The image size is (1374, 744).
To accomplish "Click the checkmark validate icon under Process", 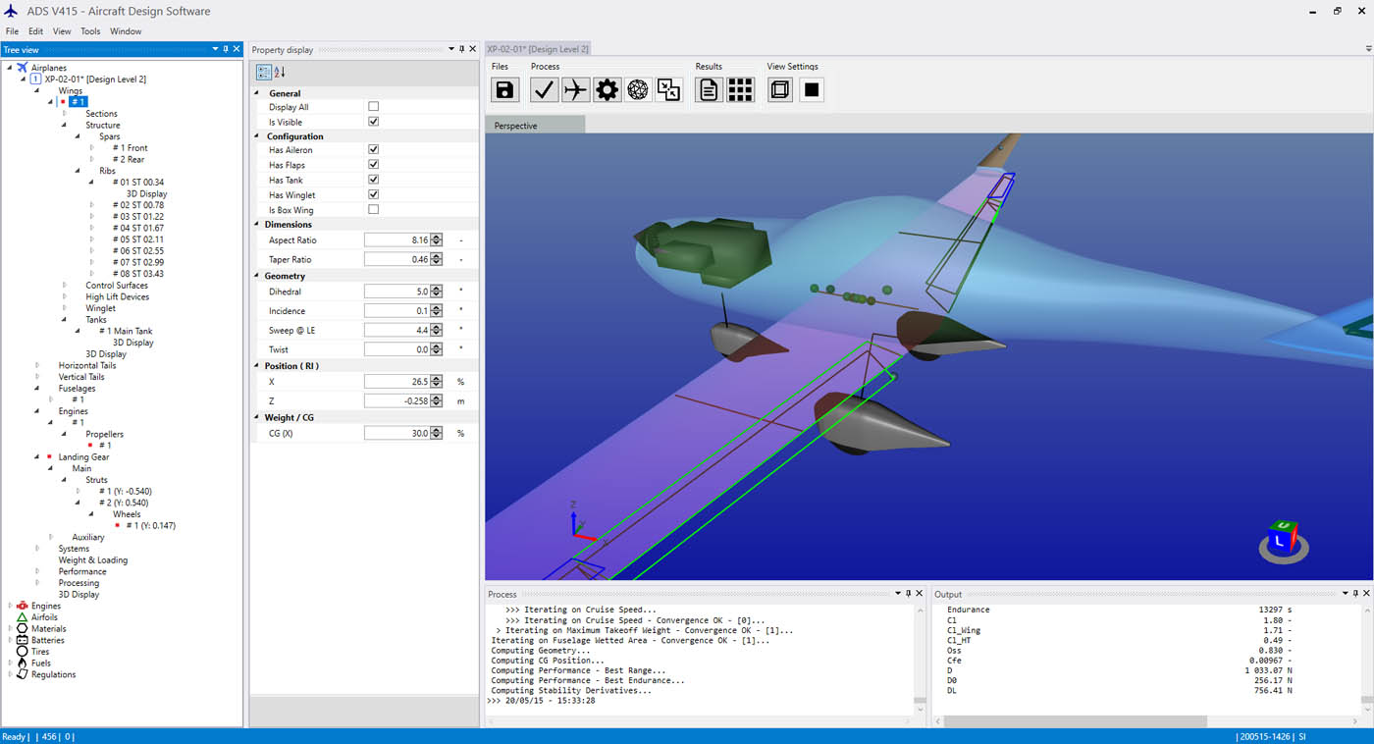I will [x=545, y=90].
